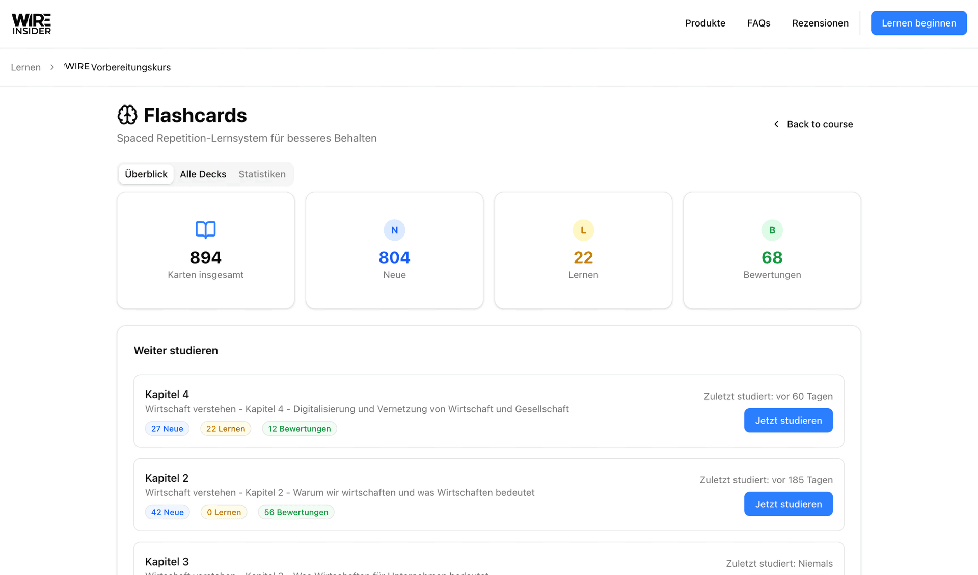Open the Produkte menu item

click(x=705, y=23)
